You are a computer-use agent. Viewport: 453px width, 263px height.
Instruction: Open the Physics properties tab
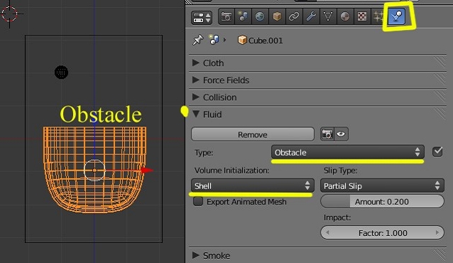point(397,16)
